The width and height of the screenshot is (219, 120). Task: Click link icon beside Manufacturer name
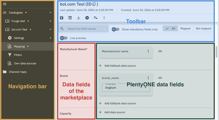tap(160, 51)
